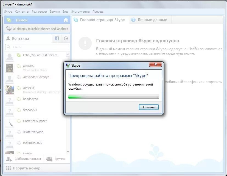Open the Skype menu
The image size is (227, 176).
point(8,12)
